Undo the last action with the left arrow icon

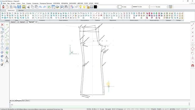pos(41,7)
